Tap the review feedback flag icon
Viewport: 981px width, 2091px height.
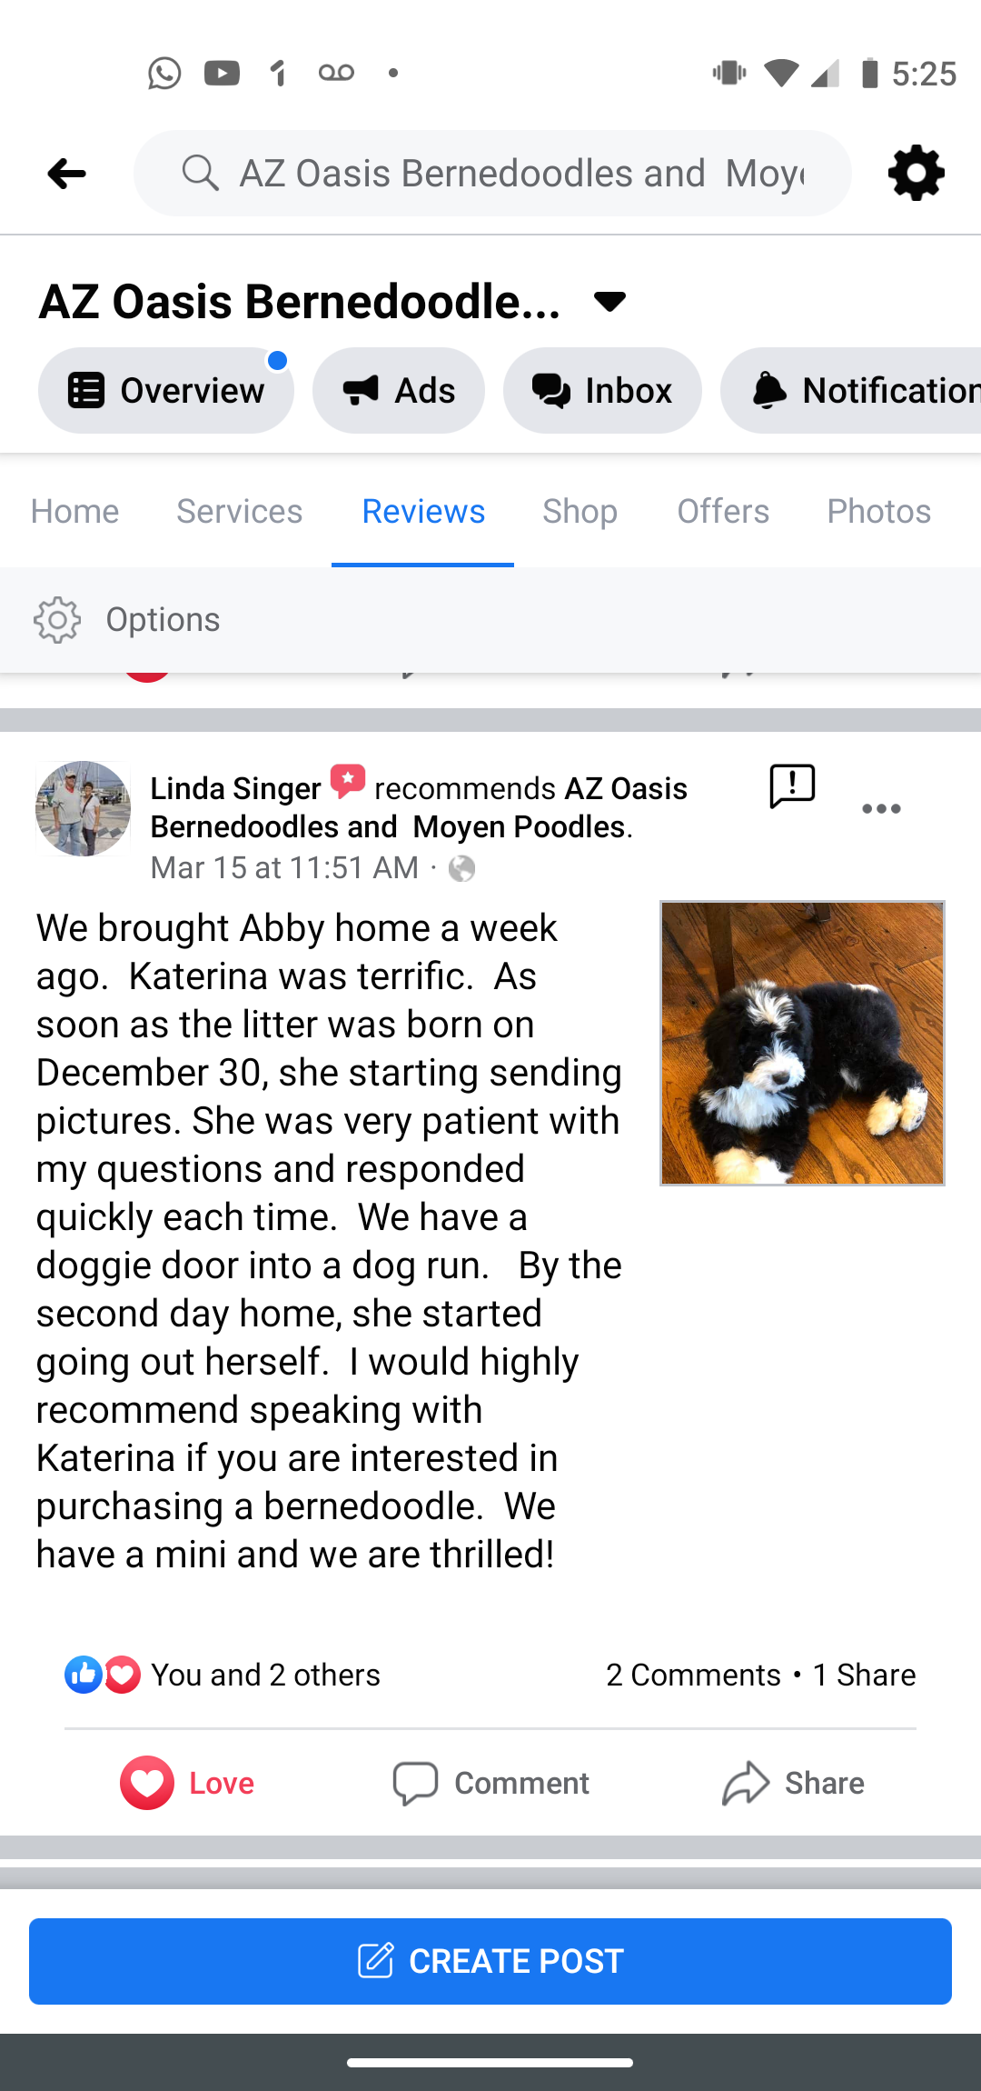tap(792, 786)
